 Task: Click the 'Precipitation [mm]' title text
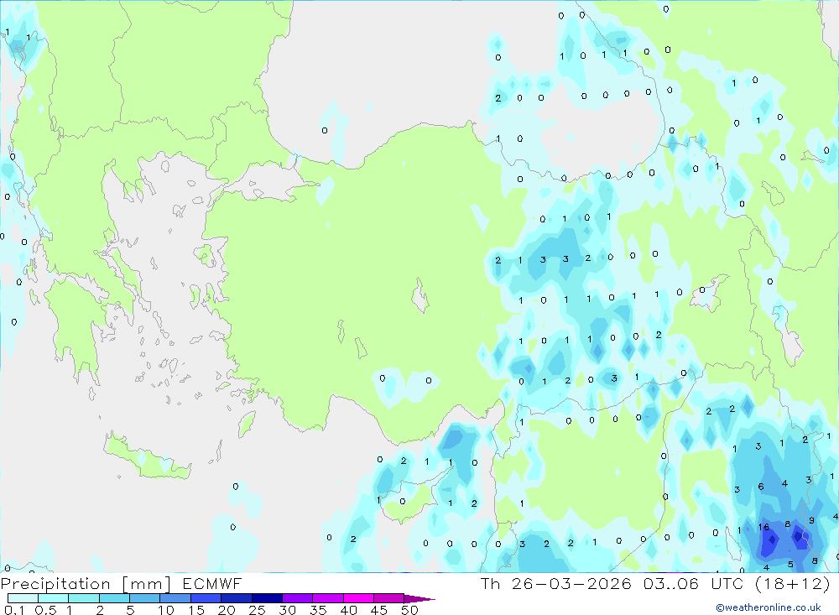coord(86,584)
